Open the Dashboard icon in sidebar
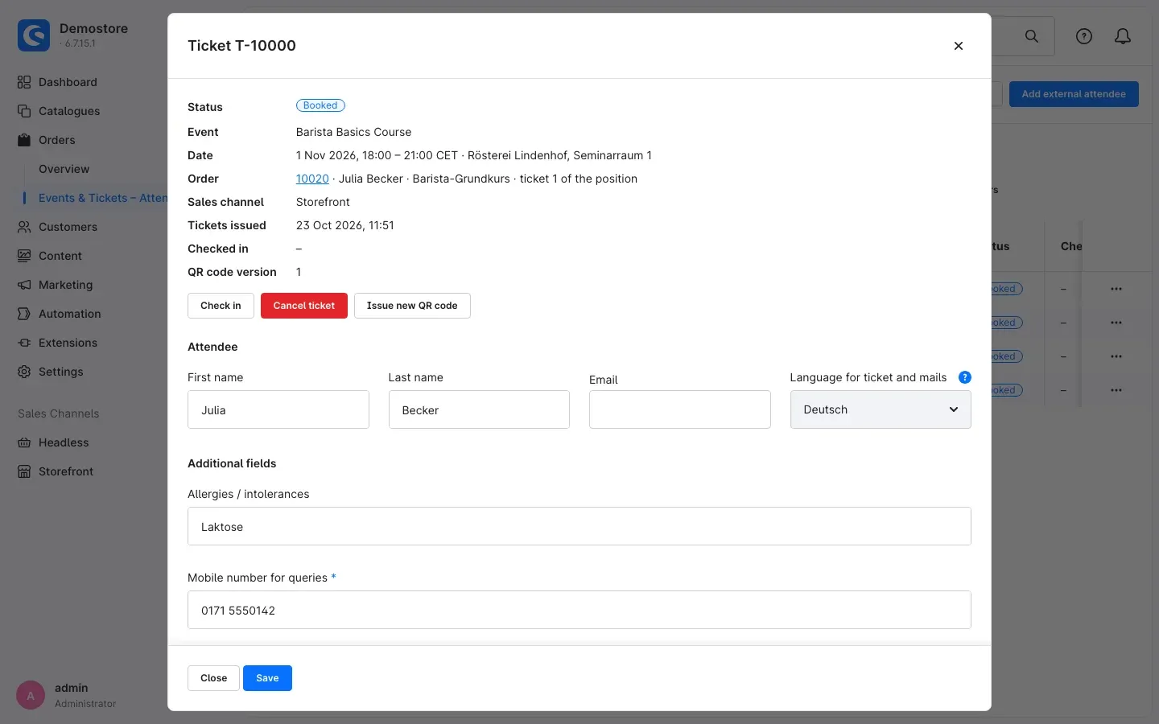Screen dimensions: 1159x724 24,82
